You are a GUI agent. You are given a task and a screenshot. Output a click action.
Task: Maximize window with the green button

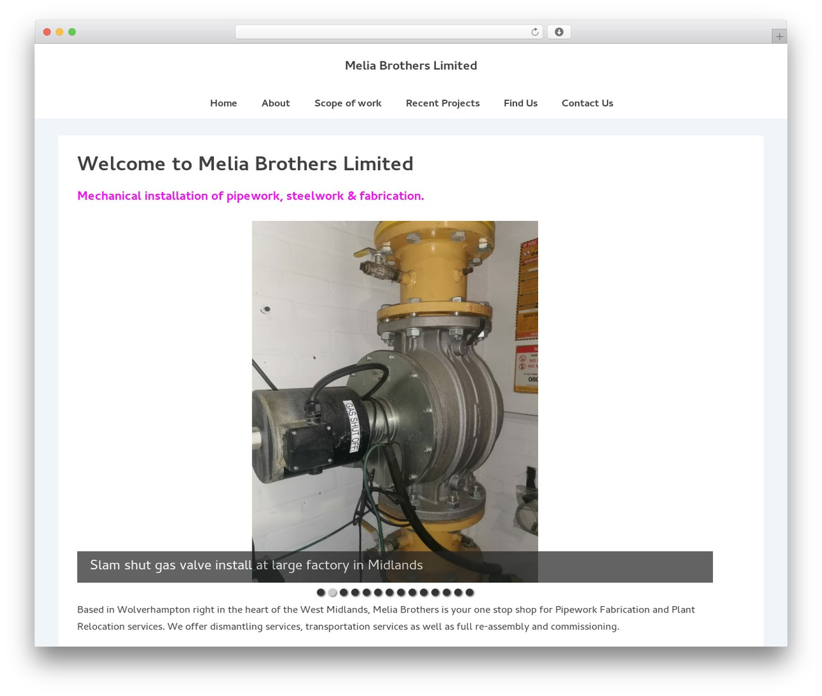(72, 32)
